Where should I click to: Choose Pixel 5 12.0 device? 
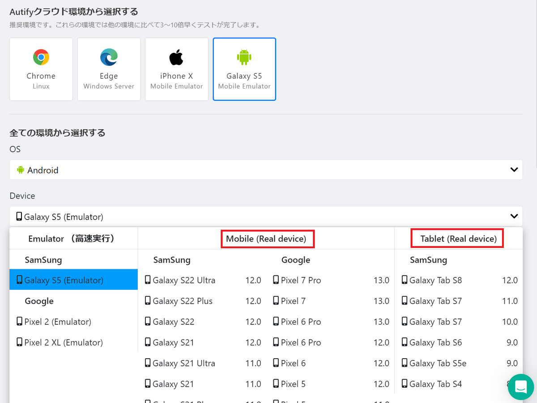tap(331, 384)
